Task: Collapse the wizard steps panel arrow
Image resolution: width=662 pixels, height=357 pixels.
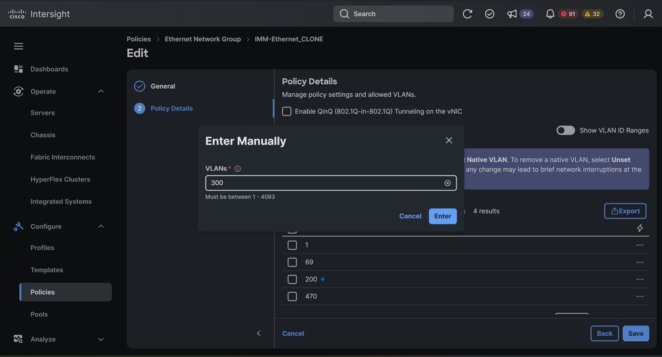Action: click(259, 333)
